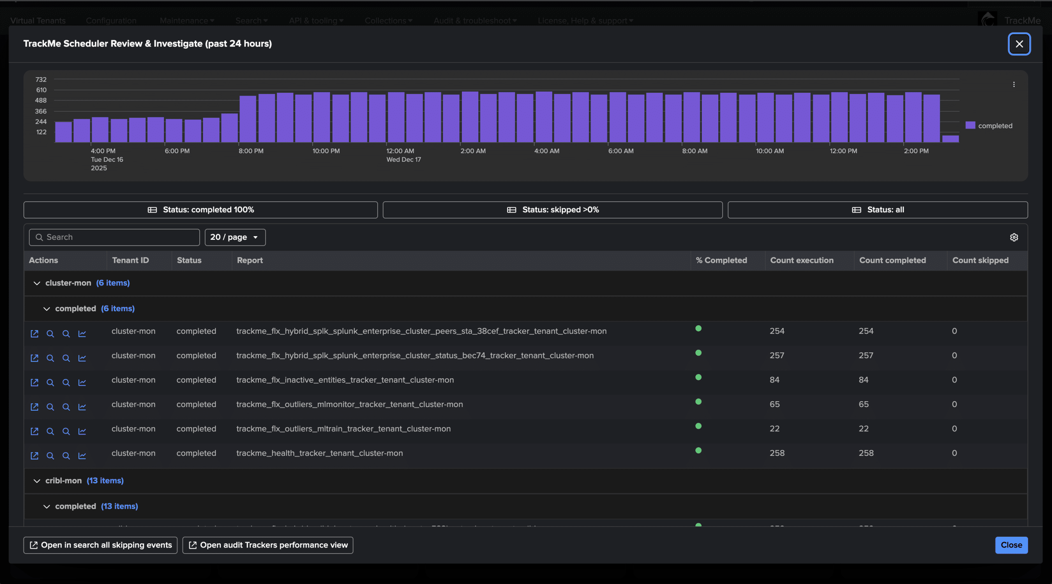Click the completed legend color swatch

coord(970,126)
